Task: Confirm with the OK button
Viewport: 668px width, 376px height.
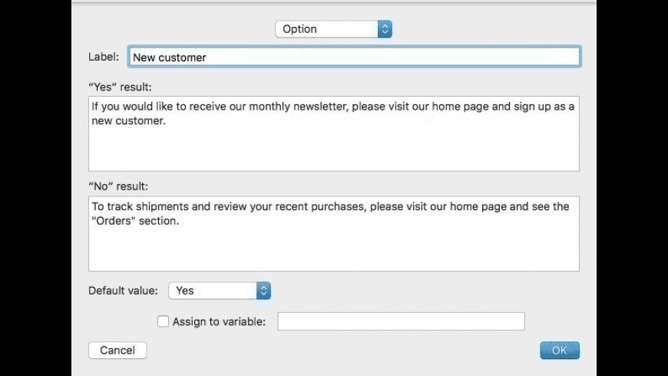Action: 559,351
